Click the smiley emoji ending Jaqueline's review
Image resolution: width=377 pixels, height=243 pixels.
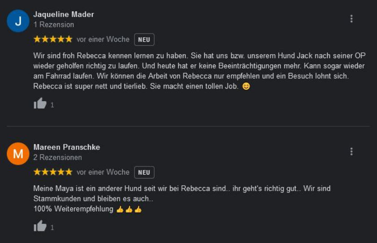click(246, 86)
